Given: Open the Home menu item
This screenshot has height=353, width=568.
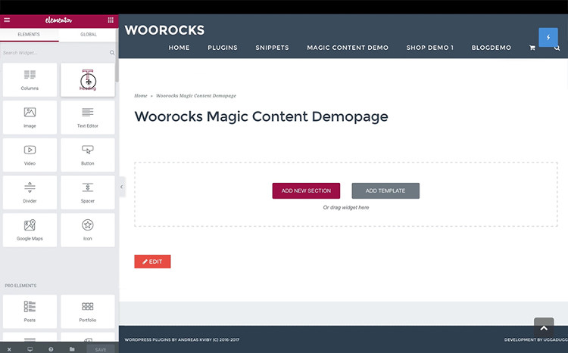Looking at the screenshot, I should point(179,48).
